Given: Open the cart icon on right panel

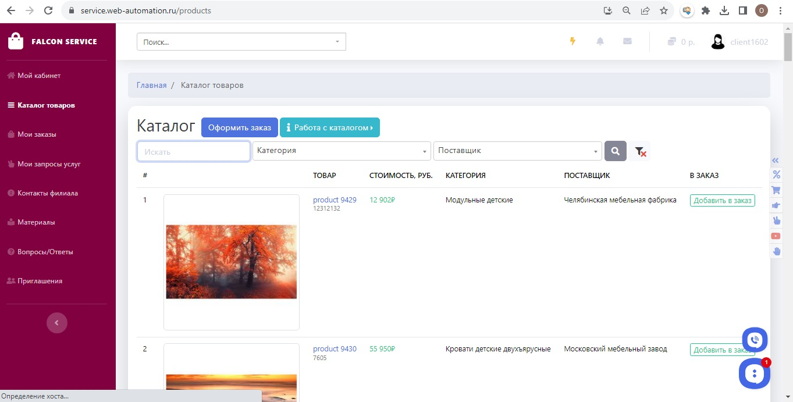Looking at the screenshot, I should (776, 190).
